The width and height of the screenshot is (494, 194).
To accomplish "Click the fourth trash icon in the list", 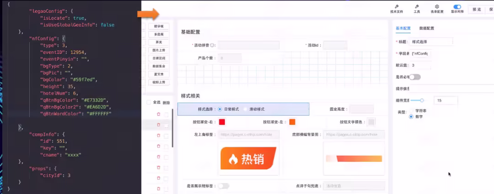I will (158, 146).
